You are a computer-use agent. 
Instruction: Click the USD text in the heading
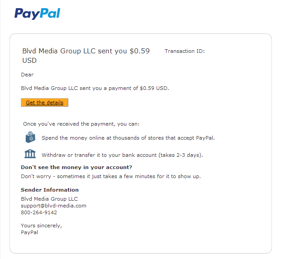[29, 61]
